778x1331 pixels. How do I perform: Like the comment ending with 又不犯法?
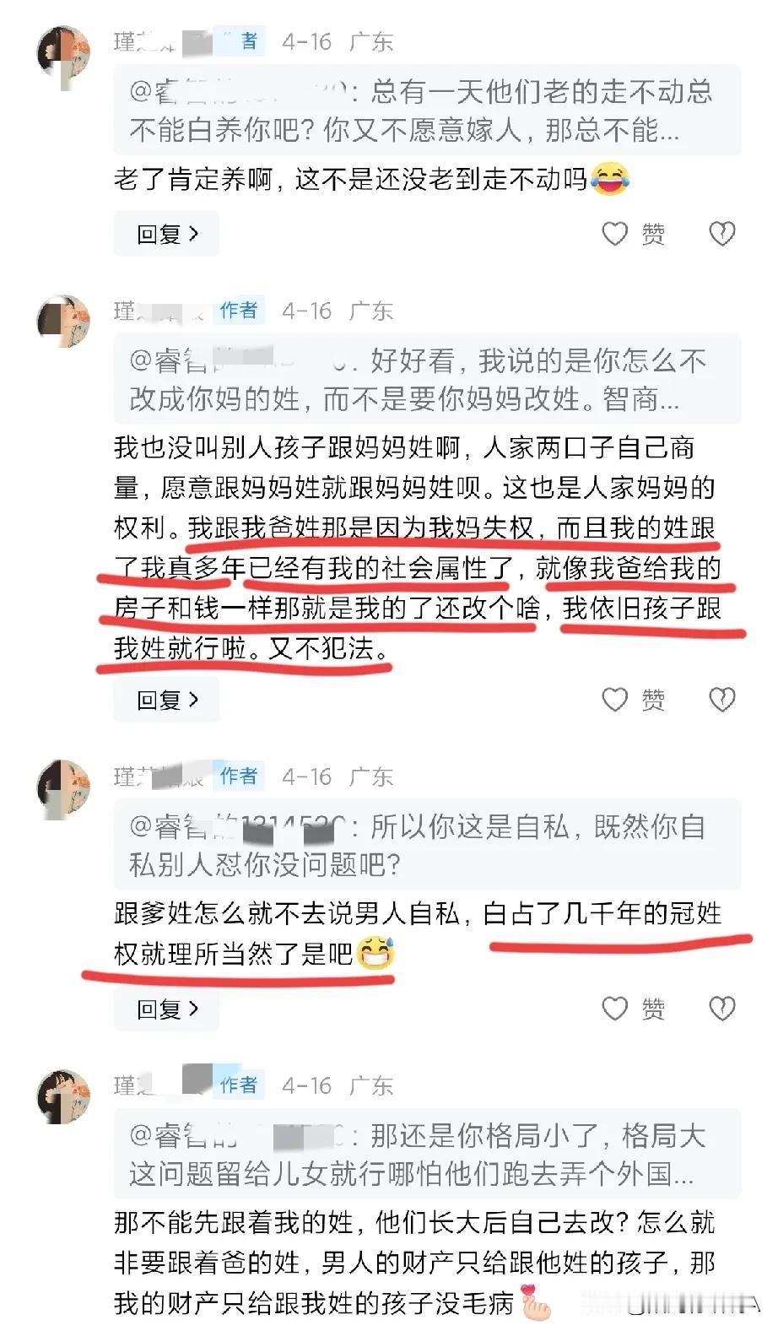tap(614, 699)
